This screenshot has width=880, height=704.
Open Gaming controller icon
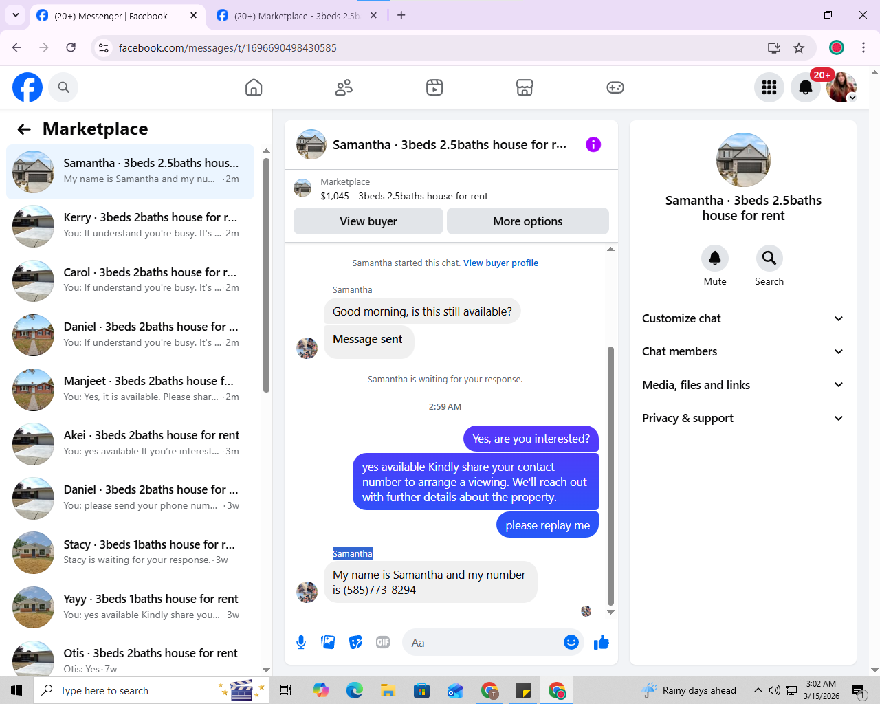tap(615, 87)
